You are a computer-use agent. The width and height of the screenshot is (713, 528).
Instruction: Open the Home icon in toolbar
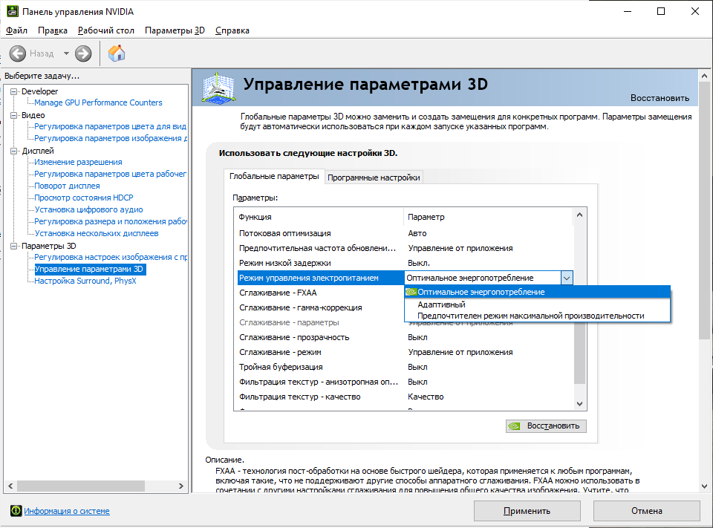click(117, 53)
